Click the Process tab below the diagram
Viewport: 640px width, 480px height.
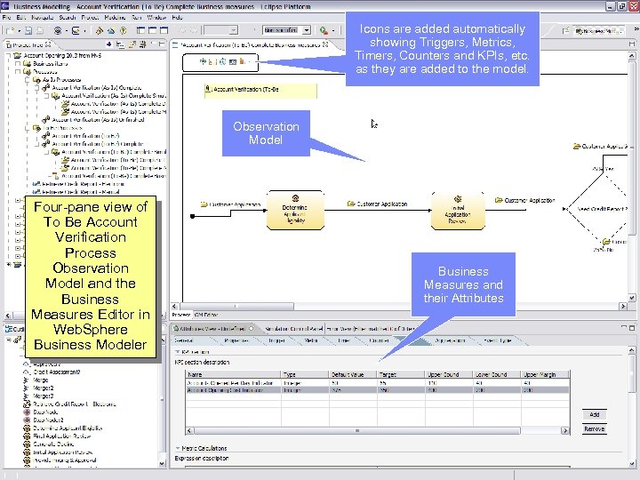pos(181,315)
